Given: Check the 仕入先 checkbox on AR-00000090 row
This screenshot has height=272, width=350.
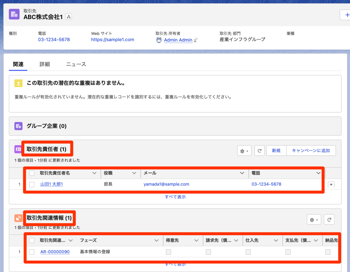Looking at the screenshot, I should pos(248,252).
